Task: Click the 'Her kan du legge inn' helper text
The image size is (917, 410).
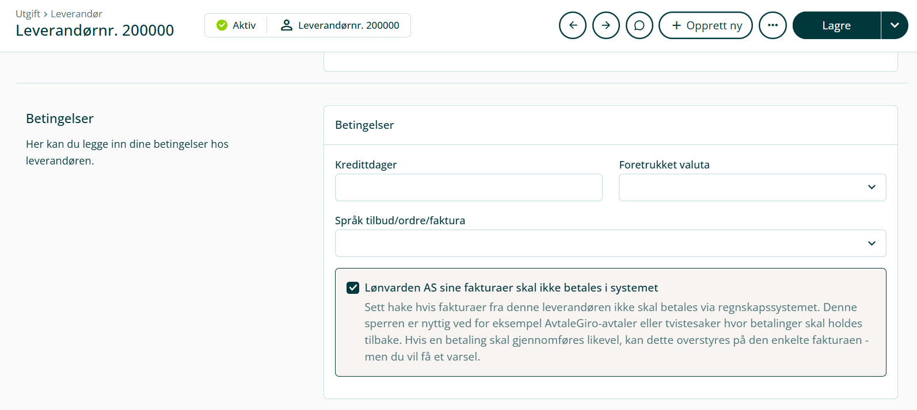Action: point(127,152)
